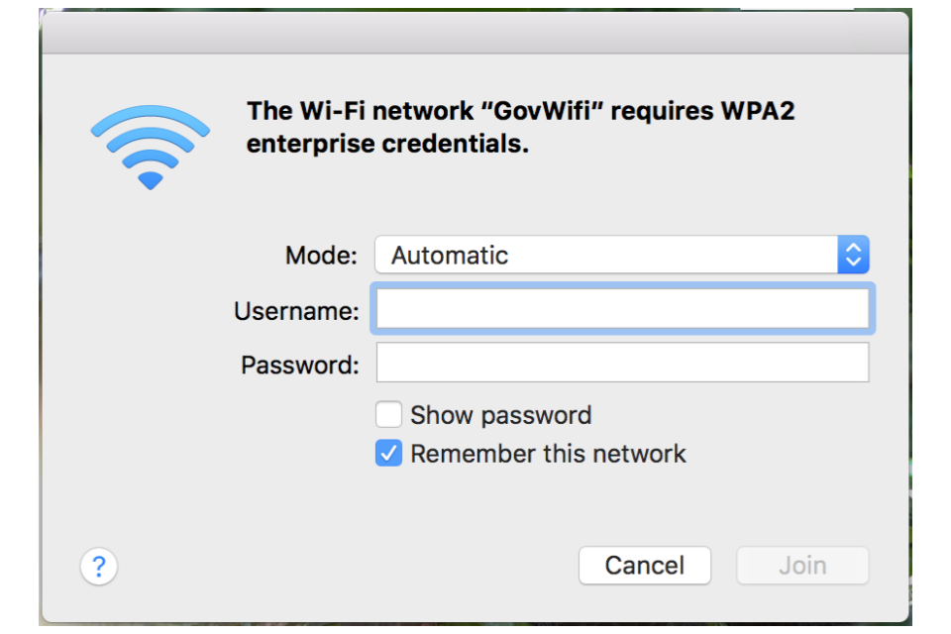Open the Mode dropdown showing Automatic
The height and width of the screenshot is (634, 951).
(622, 255)
